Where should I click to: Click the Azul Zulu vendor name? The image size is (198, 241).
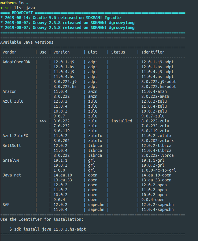tap(13, 101)
